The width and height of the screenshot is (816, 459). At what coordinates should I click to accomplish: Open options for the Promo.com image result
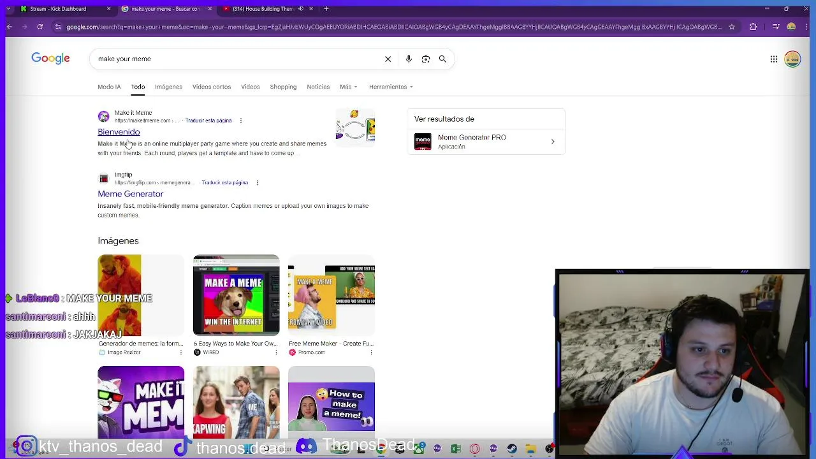pos(371,353)
